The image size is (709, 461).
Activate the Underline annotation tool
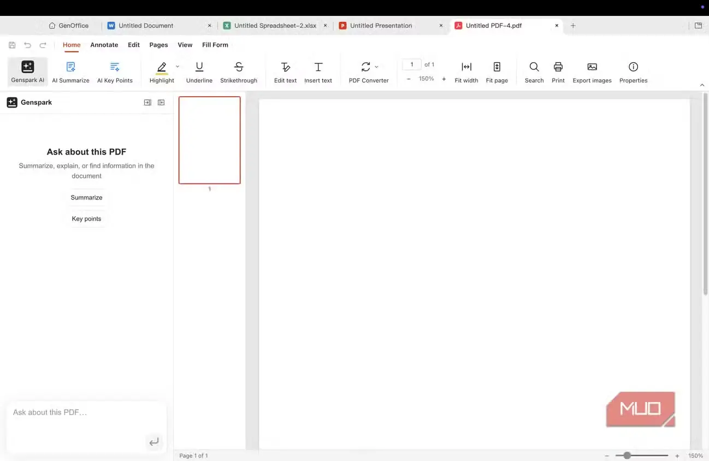(x=199, y=72)
